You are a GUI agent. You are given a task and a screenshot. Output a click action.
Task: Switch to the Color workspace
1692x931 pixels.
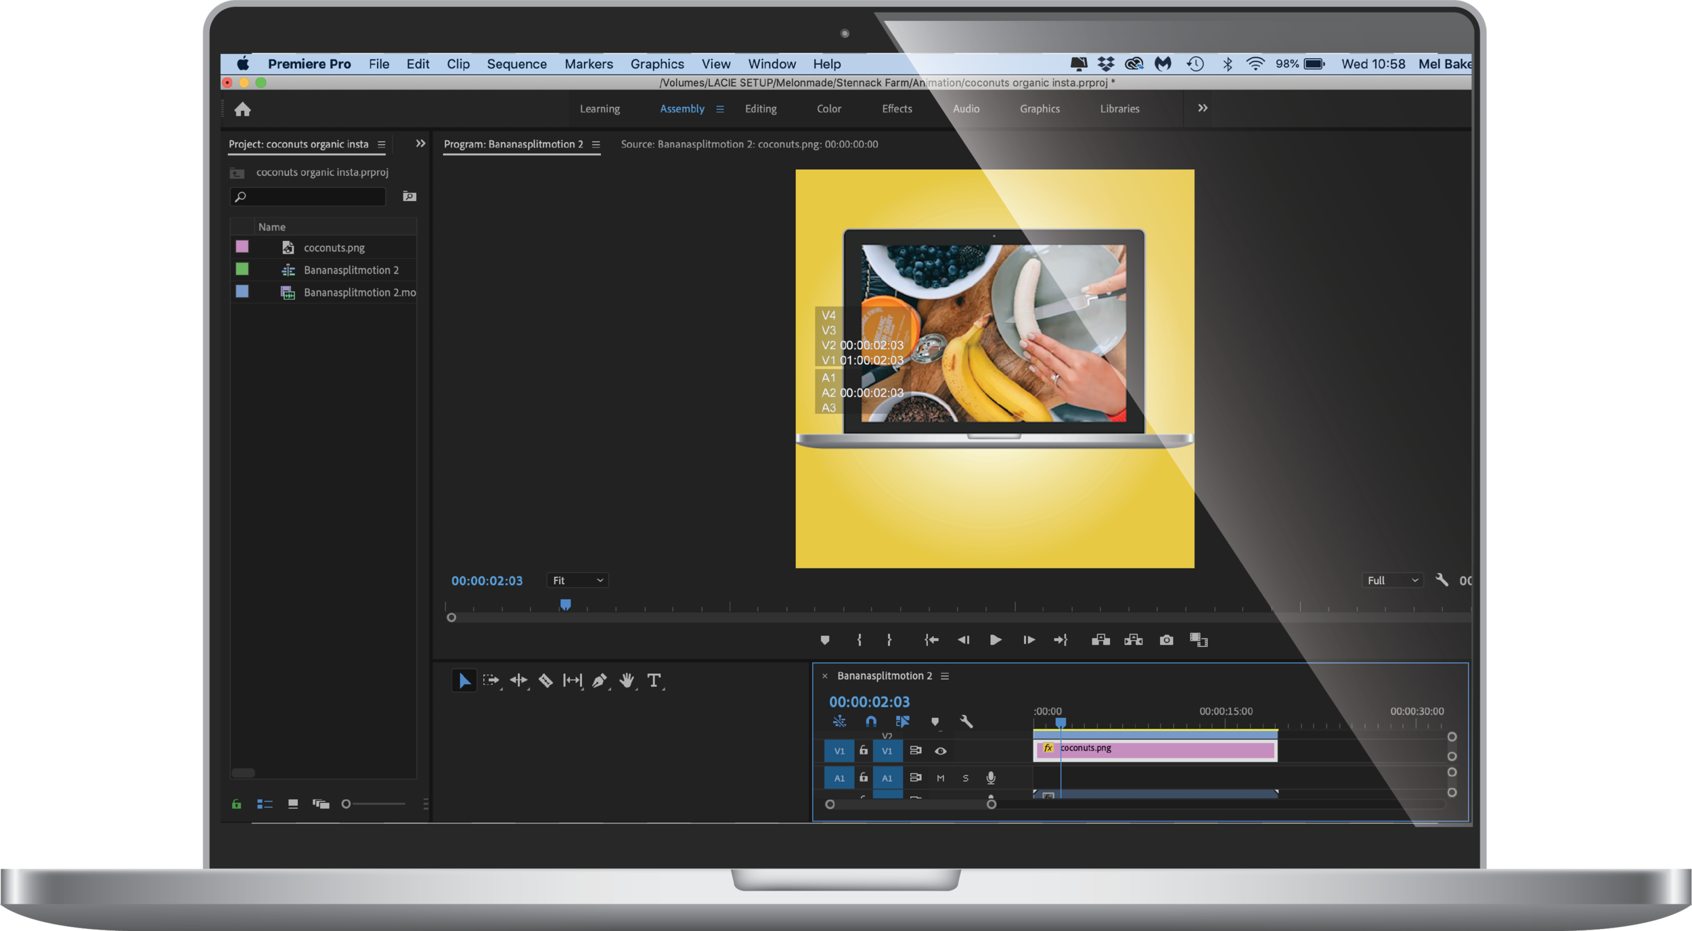click(829, 109)
